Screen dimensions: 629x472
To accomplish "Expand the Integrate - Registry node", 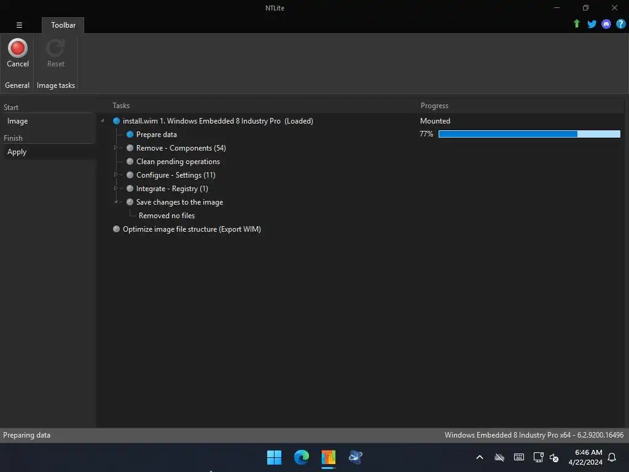I will pyautogui.click(x=115, y=188).
